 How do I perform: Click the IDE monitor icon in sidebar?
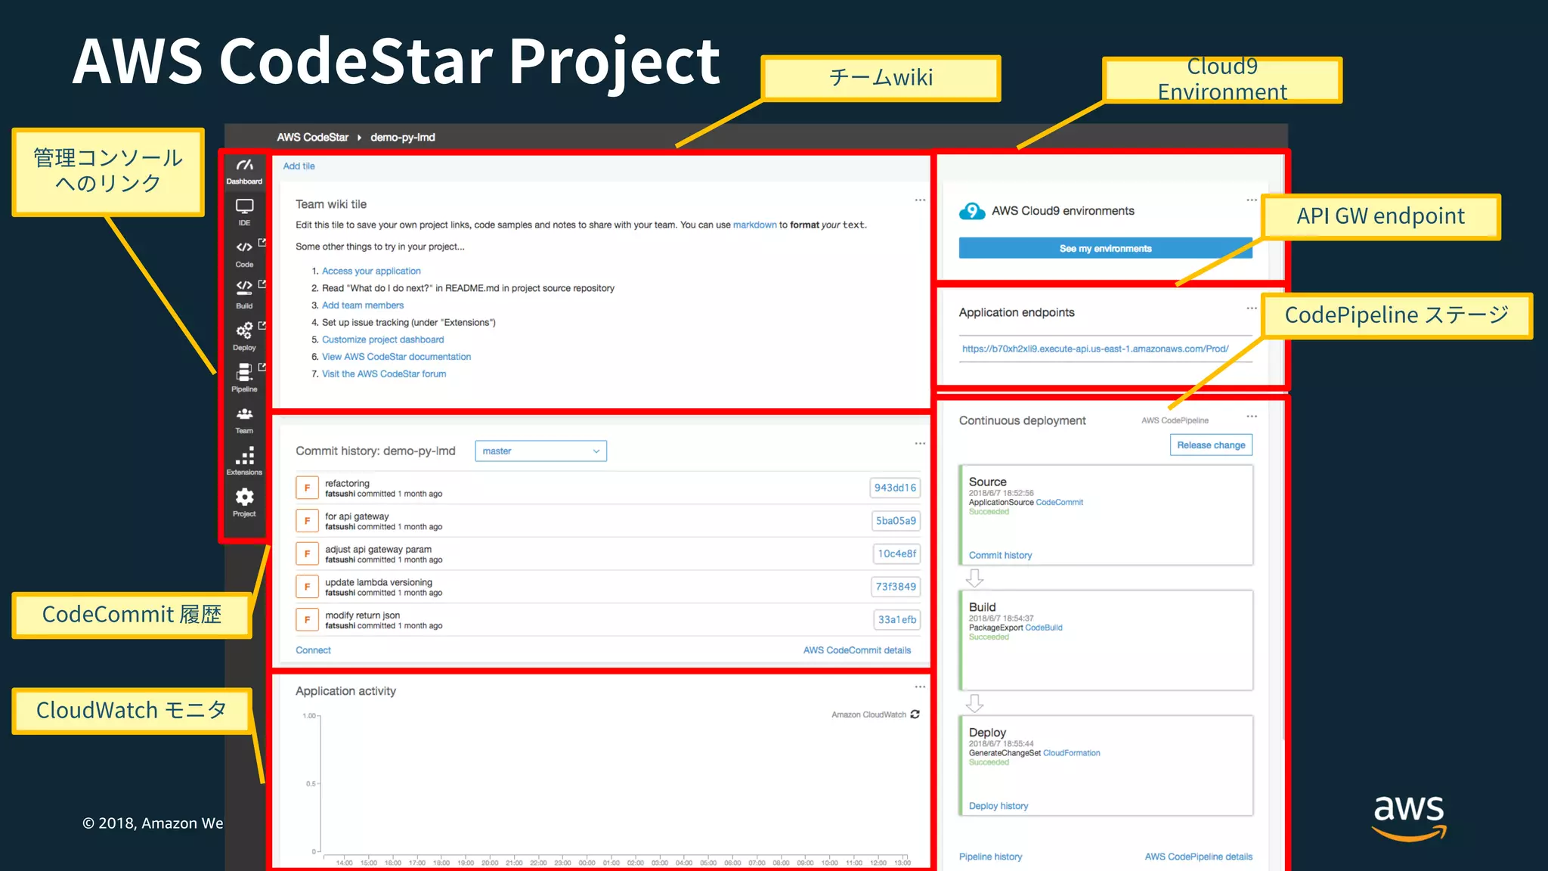(x=244, y=208)
